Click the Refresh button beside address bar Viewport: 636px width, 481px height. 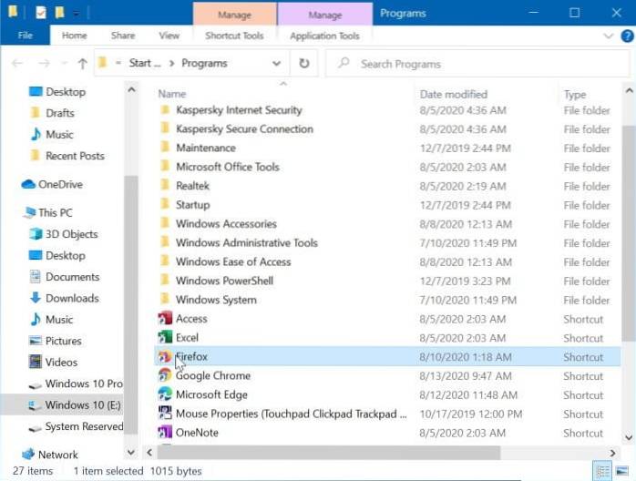[303, 64]
